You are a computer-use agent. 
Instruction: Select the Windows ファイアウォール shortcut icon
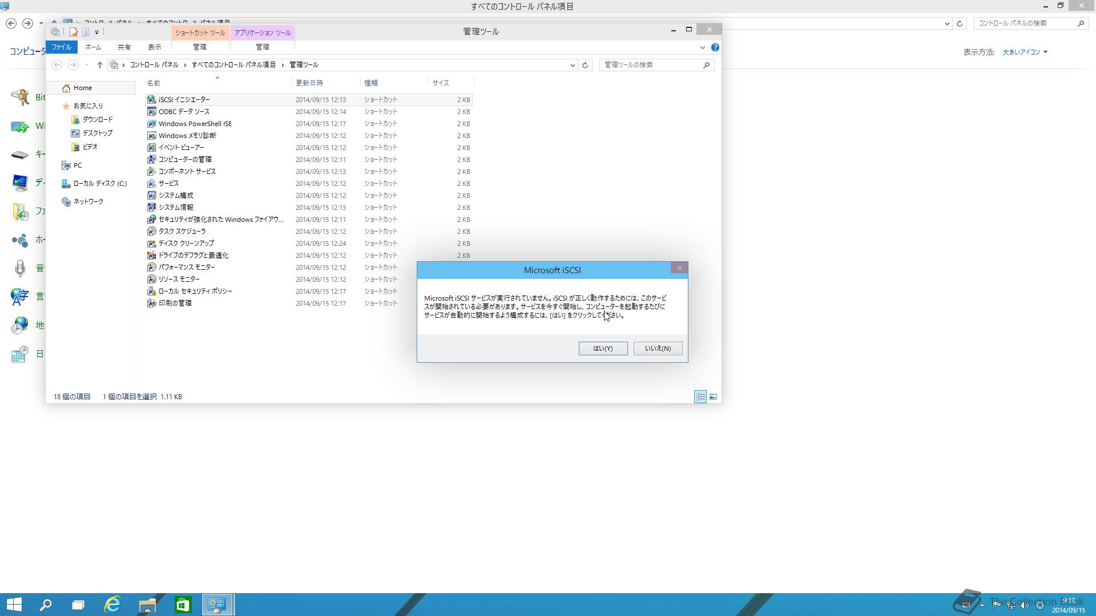click(x=151, y=219)
